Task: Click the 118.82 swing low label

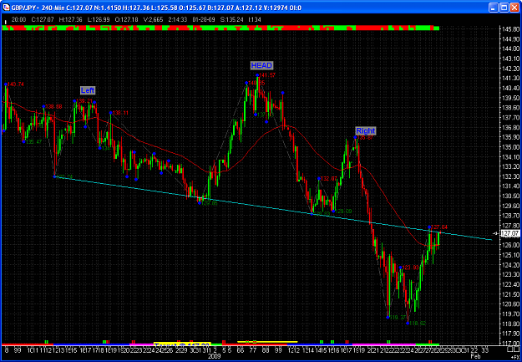Action: [418, 324]
